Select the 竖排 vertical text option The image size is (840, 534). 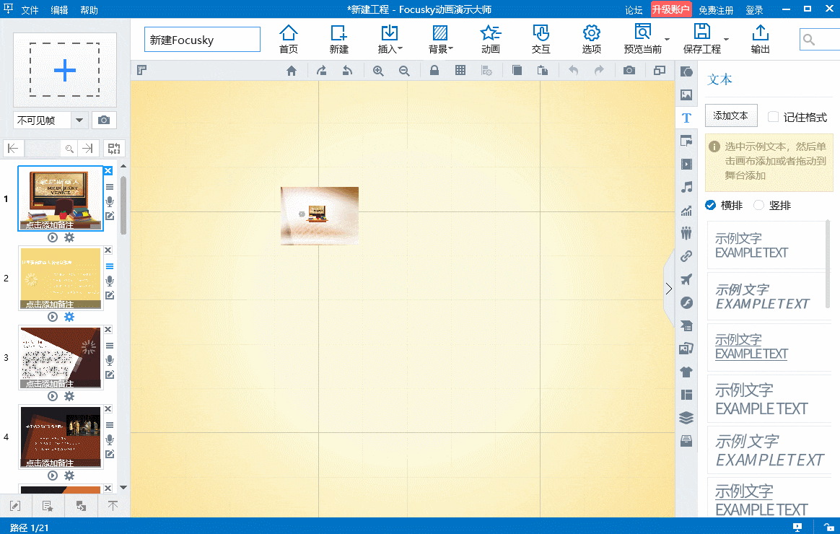(758, 206)
